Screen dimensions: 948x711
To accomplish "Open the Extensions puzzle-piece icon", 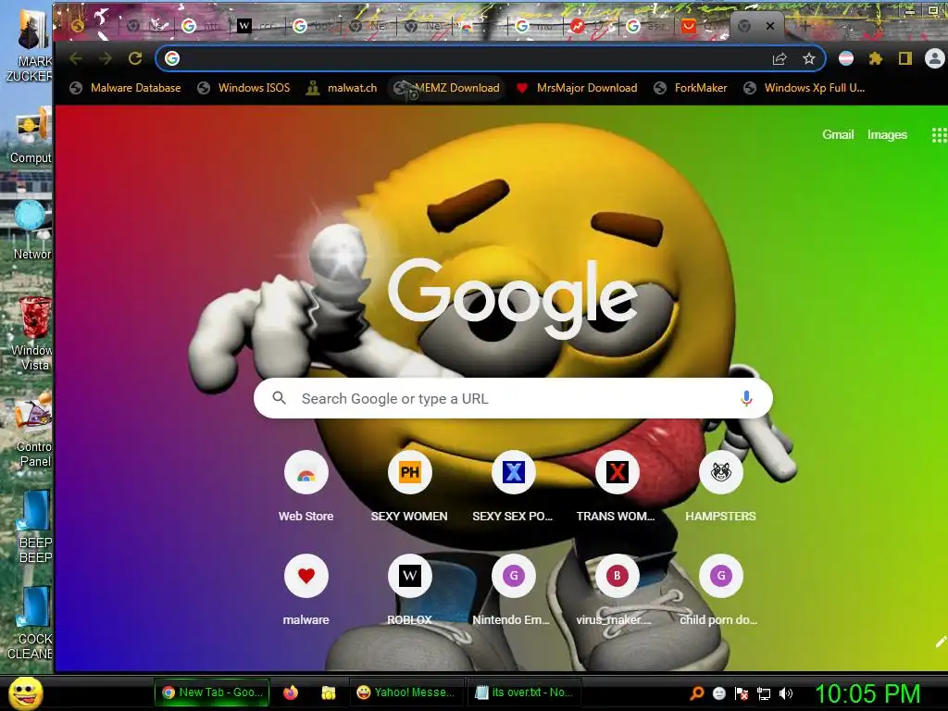I will [876, 58].
